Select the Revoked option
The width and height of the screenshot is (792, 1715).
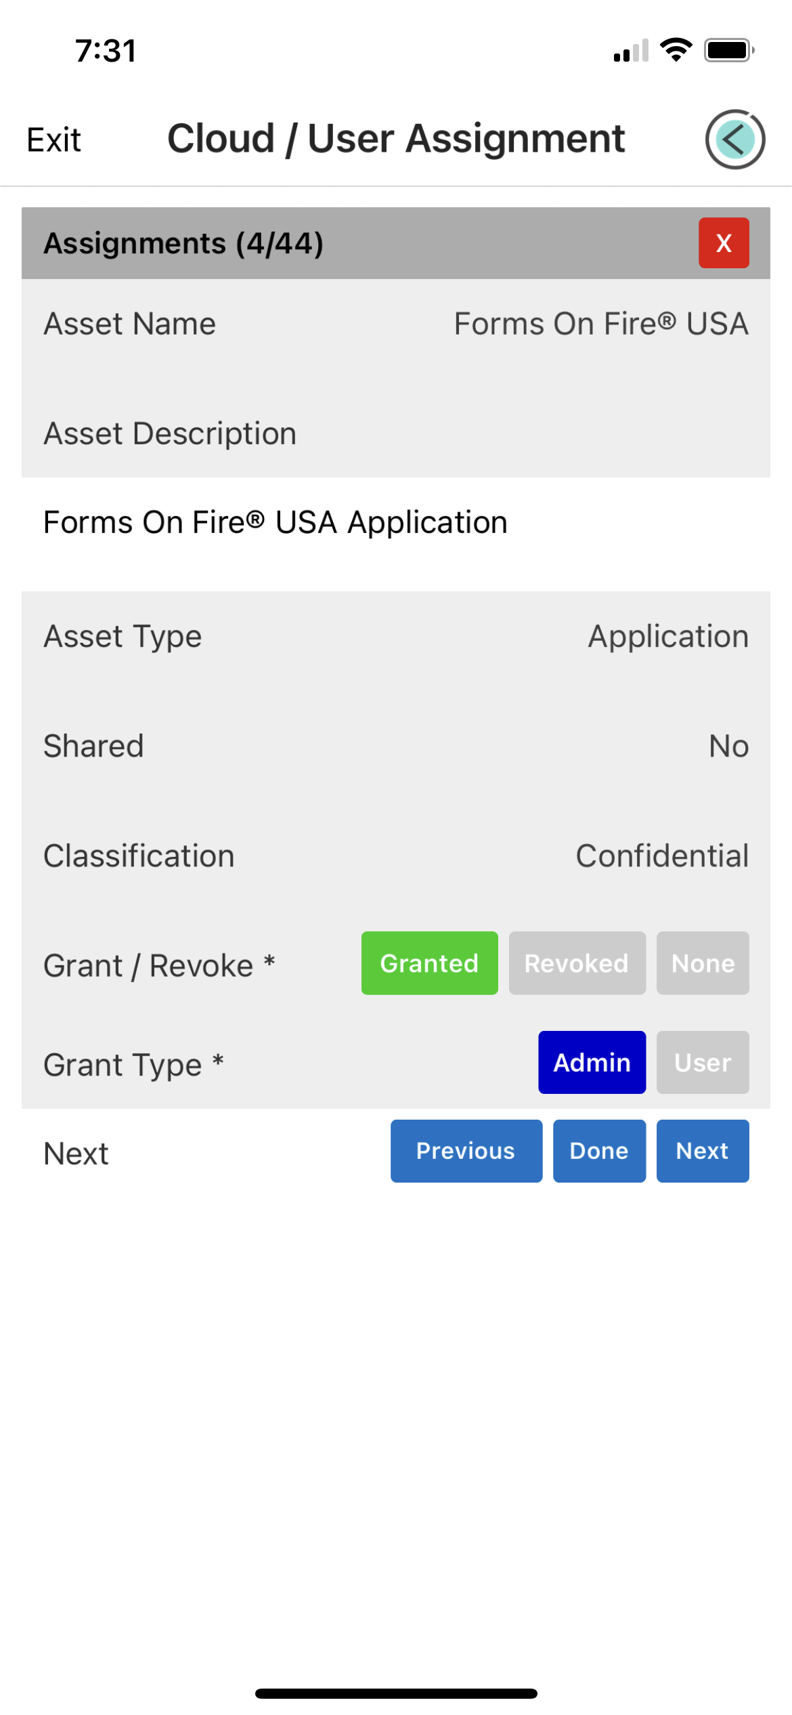[576, 963]
